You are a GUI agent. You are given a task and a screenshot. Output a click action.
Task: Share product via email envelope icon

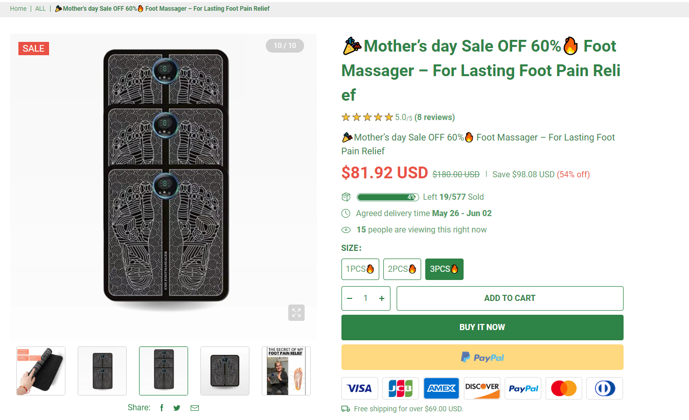click(x=195, y=408)
